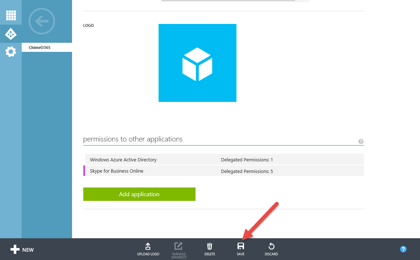The height and width of the screenshot is (260, 420).
Task: Click the Add application button
Action: click(x=139, y=194)
